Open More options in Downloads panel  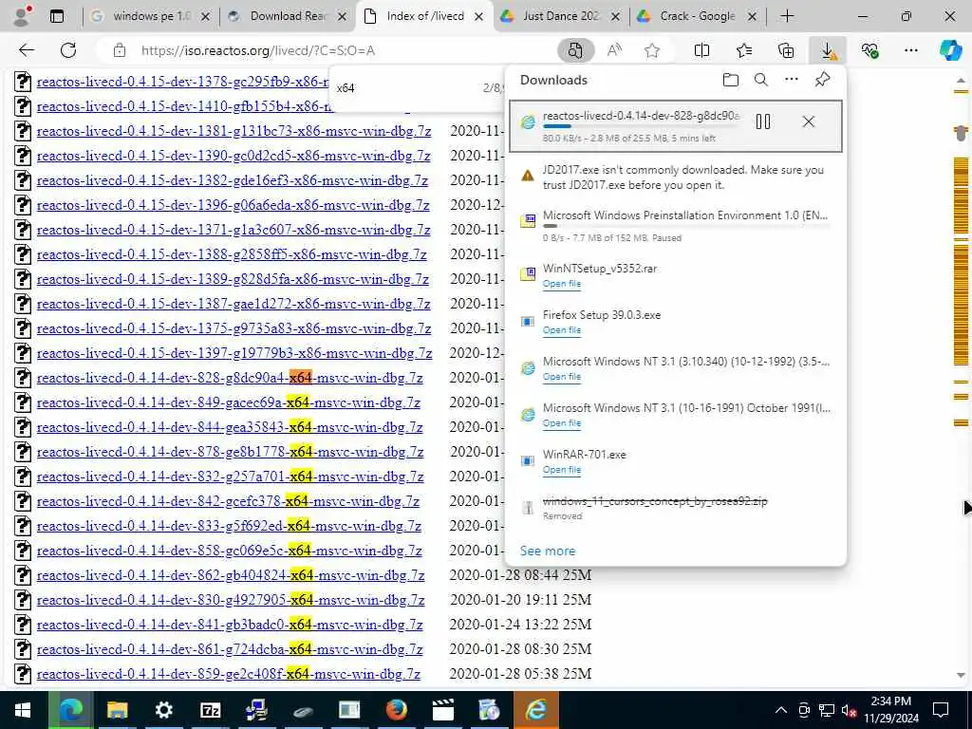pos(792,80)
